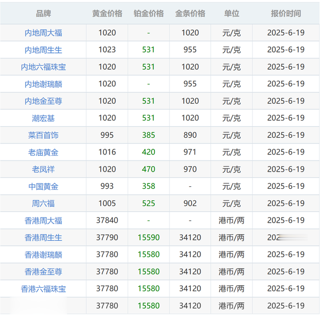
Task: Open the 内地谢瑞麟 brand link
Action: (x=43, y=84)
